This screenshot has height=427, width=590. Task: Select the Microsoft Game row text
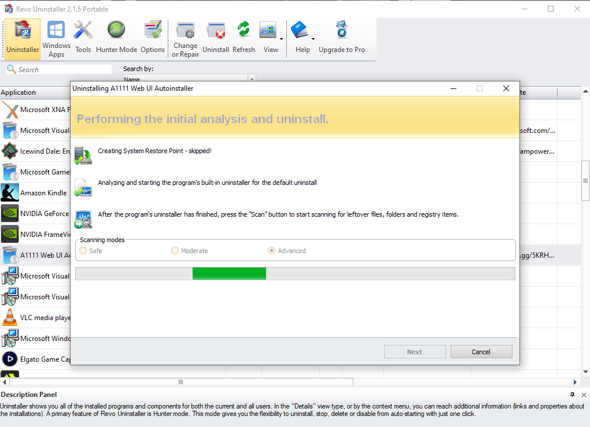[45, 172]
